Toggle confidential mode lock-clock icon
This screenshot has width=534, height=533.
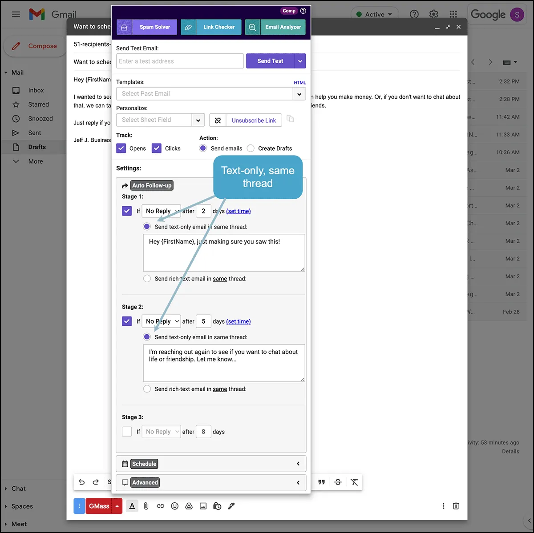pyautogui.click(x=217, y=506)
